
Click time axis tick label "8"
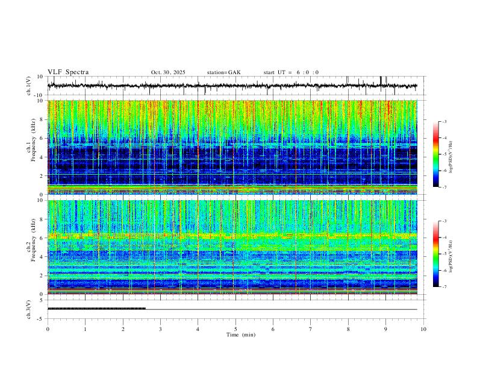tap(348, 329)
